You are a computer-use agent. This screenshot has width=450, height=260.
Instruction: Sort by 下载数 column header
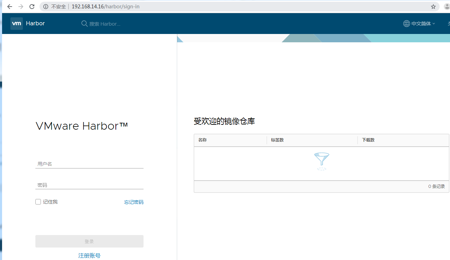click(x=368, y=140)
